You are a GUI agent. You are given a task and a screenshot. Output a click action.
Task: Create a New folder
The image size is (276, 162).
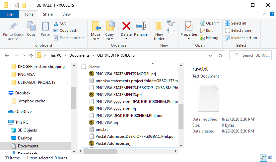(x=159, y=31)
